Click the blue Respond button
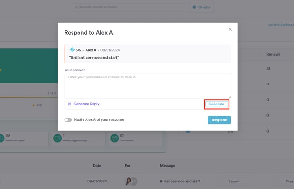 coord(219,120)
